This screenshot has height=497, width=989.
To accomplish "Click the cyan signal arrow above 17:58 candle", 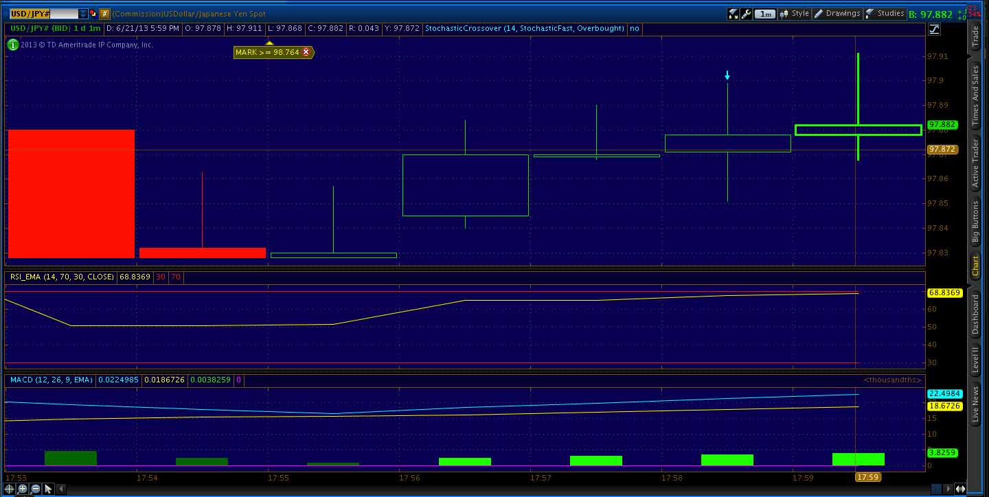I will click(727, 76).
